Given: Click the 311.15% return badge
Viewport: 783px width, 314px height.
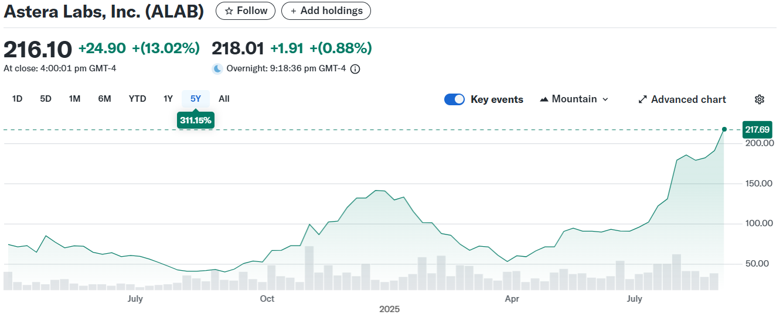Looking at the screenshot, I should click(x=195, y=120).
